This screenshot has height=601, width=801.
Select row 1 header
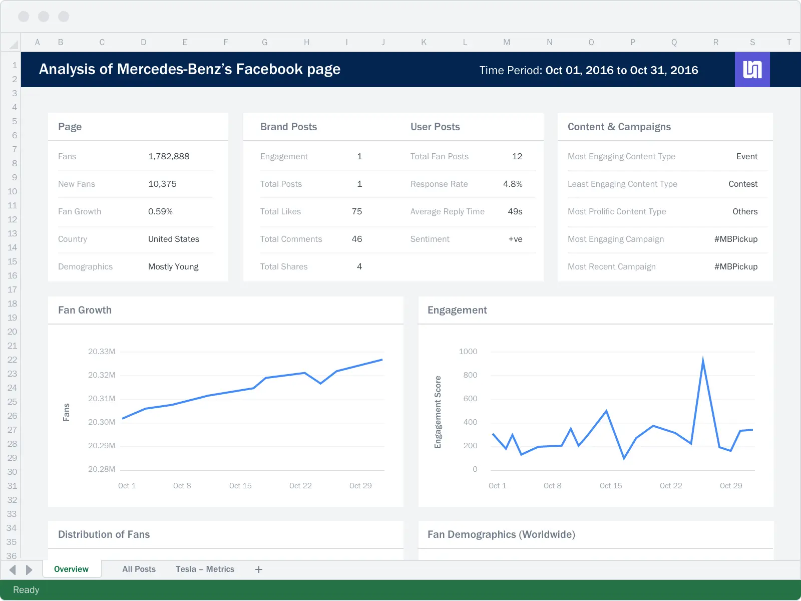15,65
